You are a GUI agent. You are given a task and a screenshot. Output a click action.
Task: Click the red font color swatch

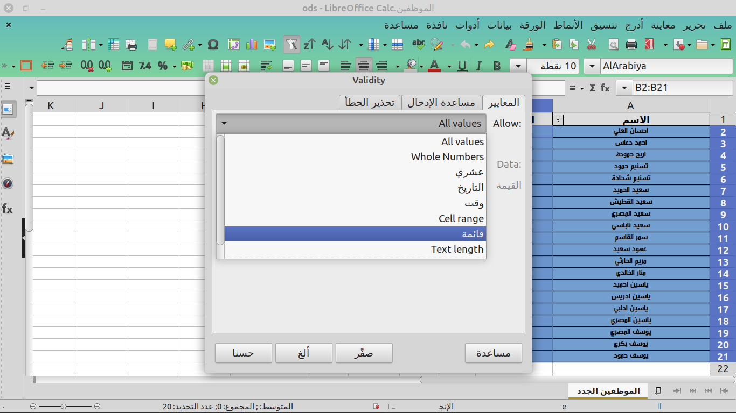tap(434, 66)
